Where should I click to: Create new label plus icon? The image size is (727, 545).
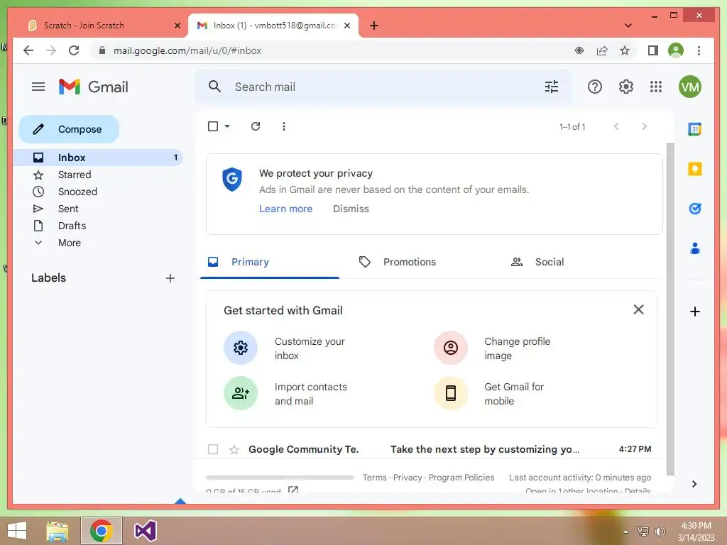pos(170,278)
